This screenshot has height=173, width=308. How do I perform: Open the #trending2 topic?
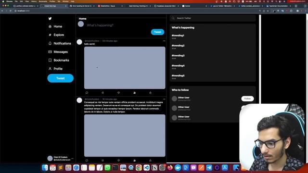[x=178, y=46]
